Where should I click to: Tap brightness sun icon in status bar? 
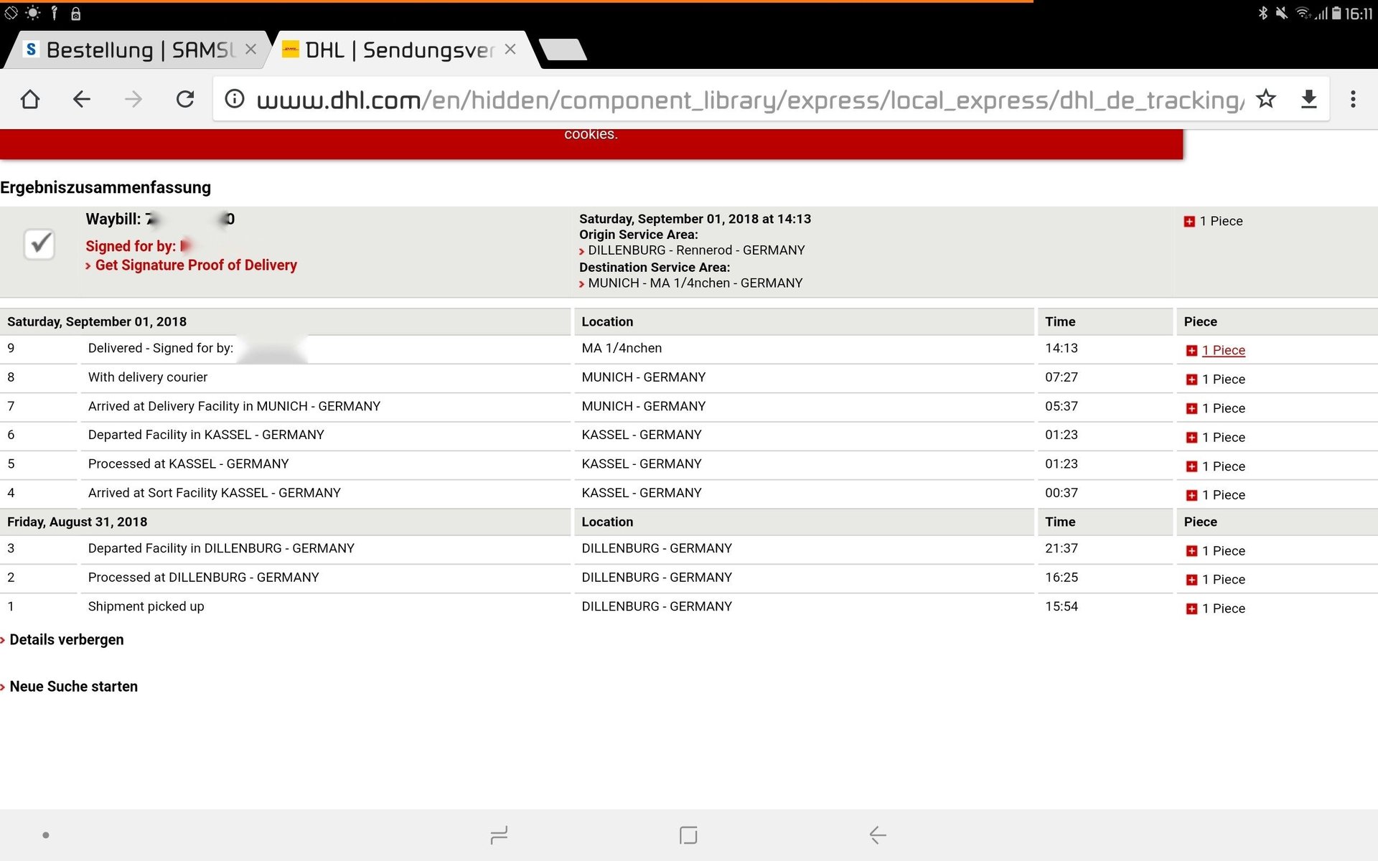(33, 13)
